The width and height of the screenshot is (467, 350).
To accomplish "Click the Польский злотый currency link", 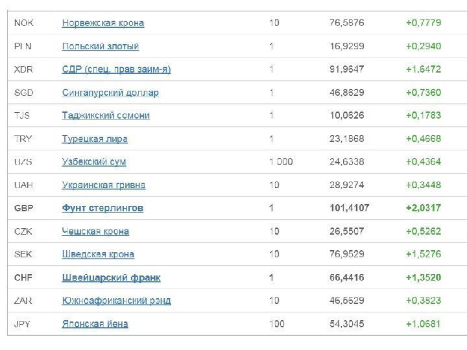I will click(101, 47).
